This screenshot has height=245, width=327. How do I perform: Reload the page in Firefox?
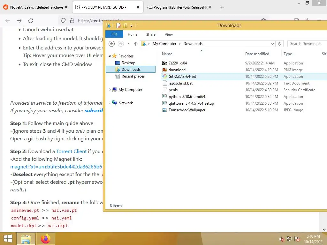[31, 21]
